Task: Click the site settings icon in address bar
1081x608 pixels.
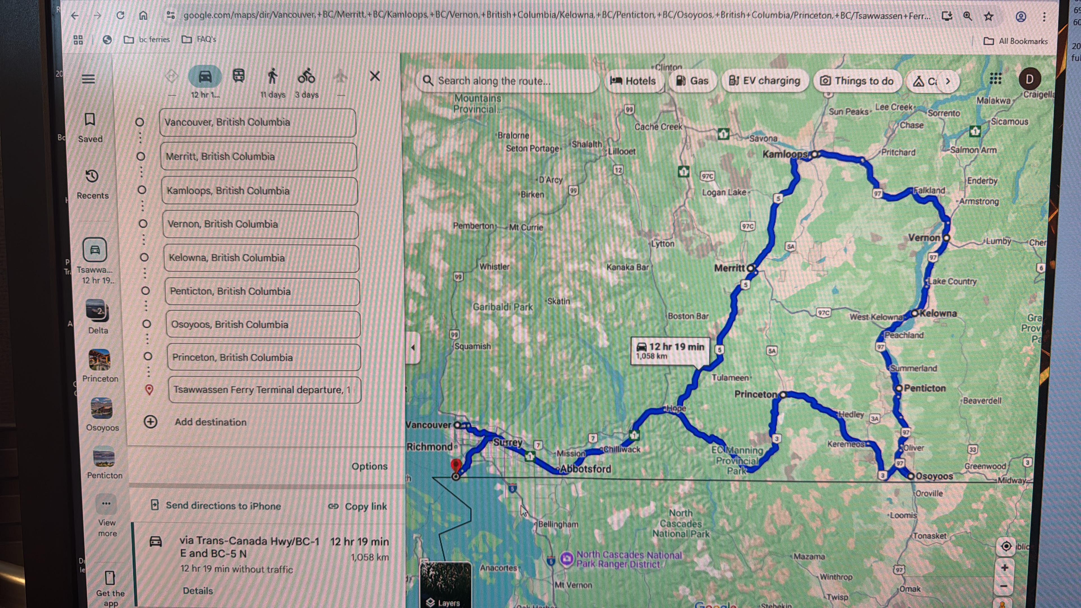Action: coord(170,15)
